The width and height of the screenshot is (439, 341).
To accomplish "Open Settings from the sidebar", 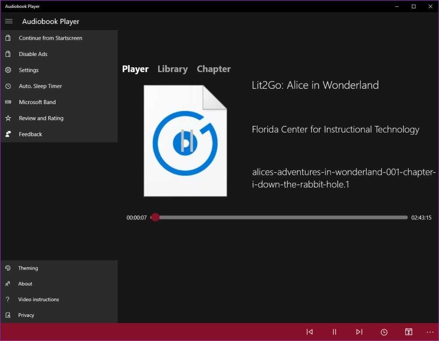I will 28,70.
